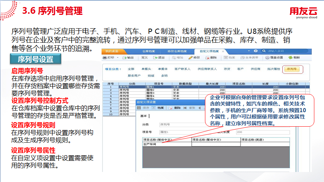Click the 最大长度 field showing 200
Screen dimensions: 324x182
point(263,132)
